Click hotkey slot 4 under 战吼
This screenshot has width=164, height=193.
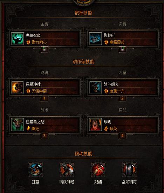click(x=122, y=136)
